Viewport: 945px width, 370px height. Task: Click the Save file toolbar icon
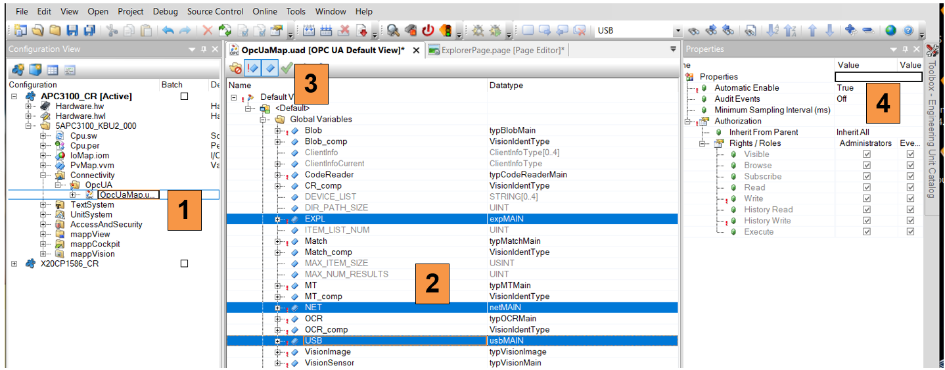point(72,30)
